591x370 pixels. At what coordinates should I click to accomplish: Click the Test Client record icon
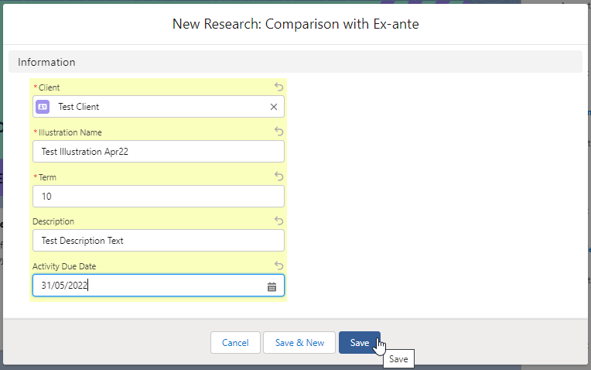[43, 107]
